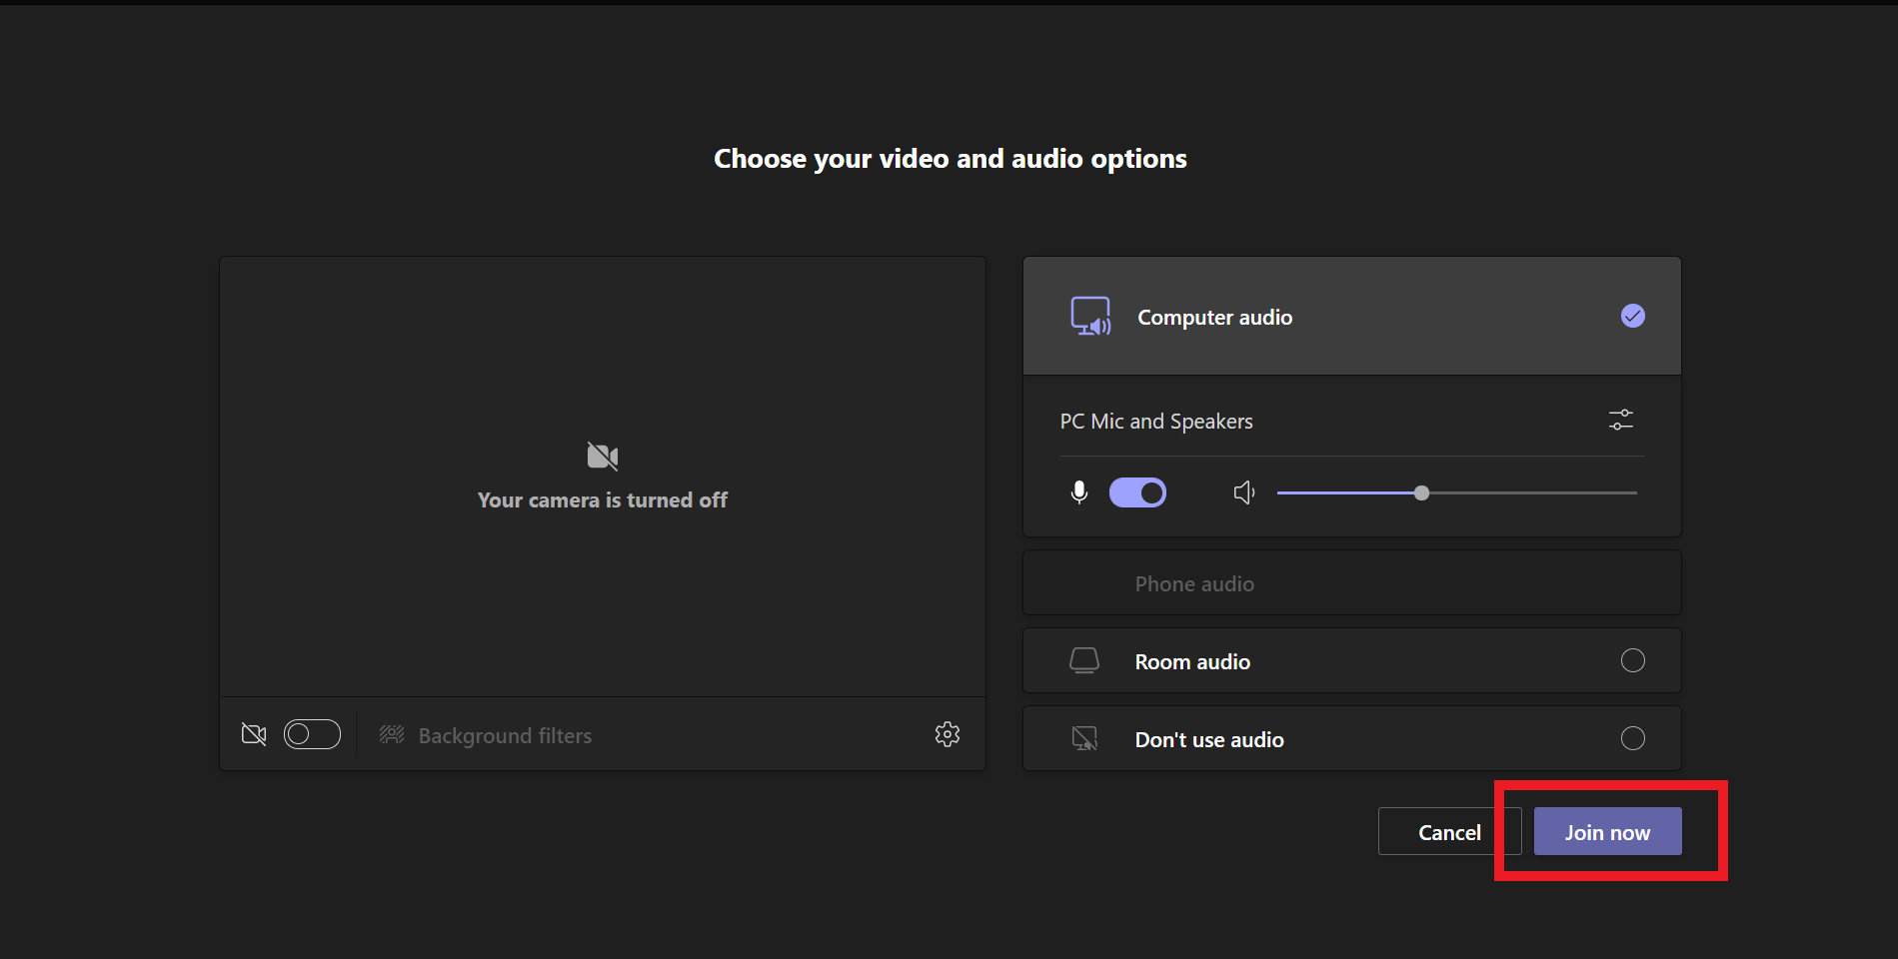Screen dimensions: 1898x959
Task: Click the Computer audio monitor icon
Action: point(1090,317)
